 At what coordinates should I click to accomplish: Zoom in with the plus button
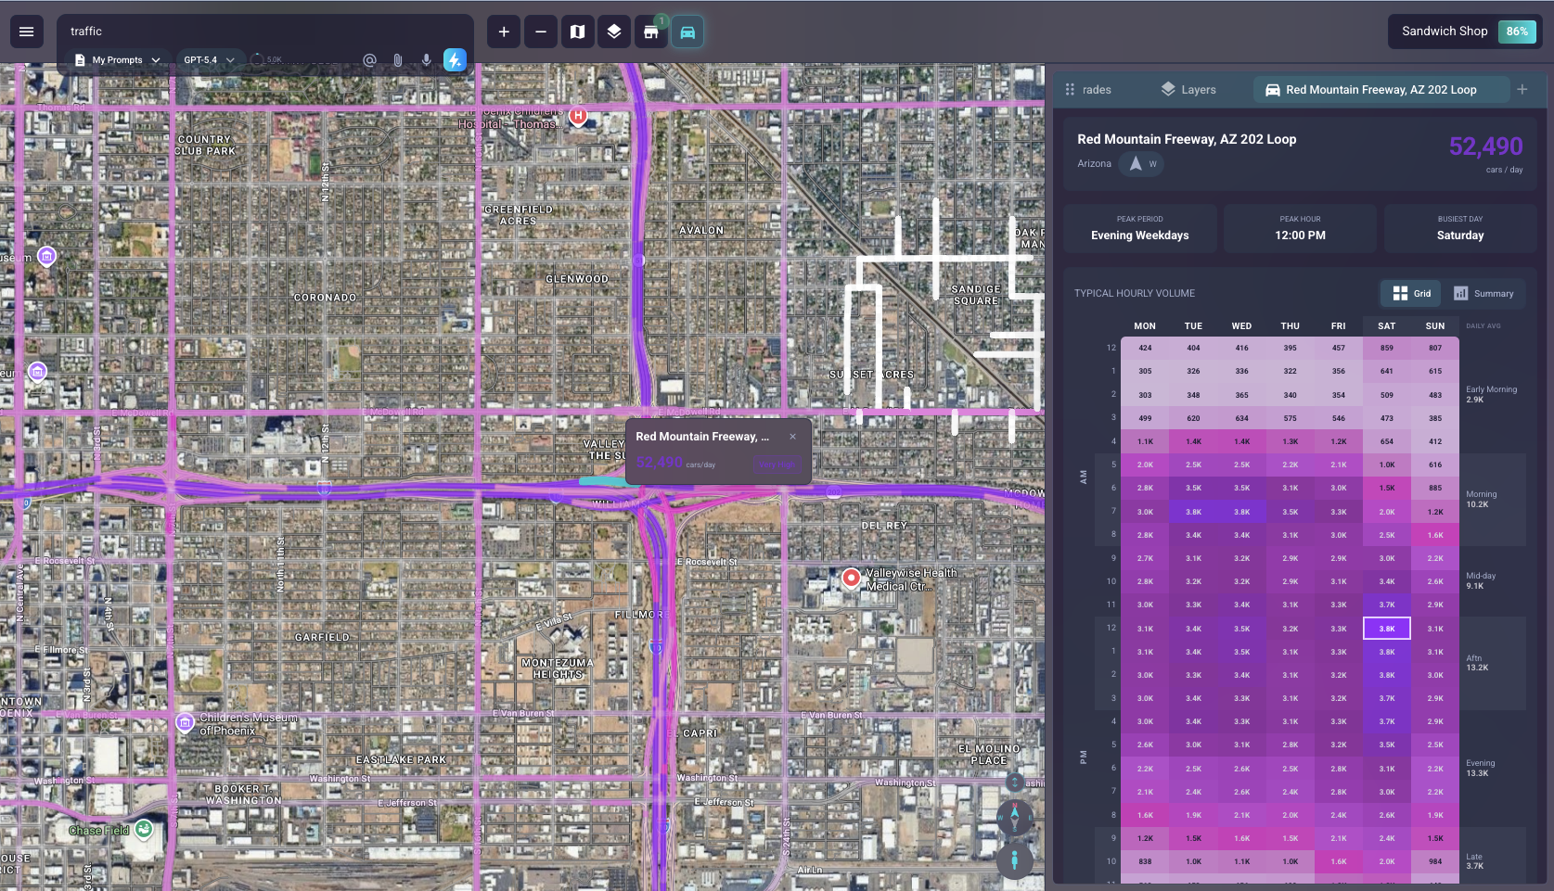tap(504, 32)
